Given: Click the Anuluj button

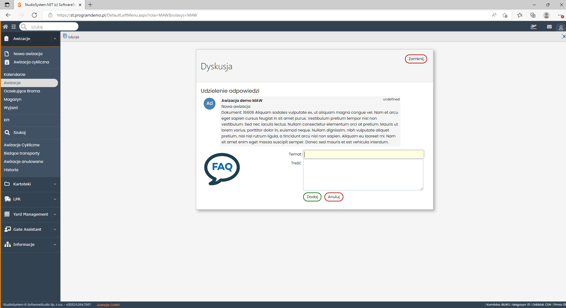Looking at the screenshot, I should 334,197.
